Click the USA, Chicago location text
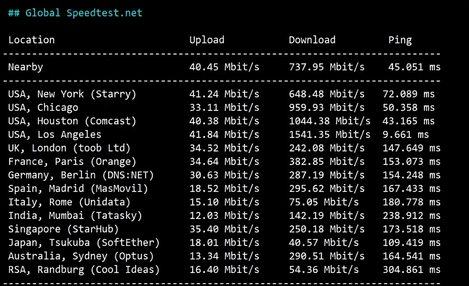The height and width of the screenshot is (286, 469). pyautogui.click(x=43, y=108)
